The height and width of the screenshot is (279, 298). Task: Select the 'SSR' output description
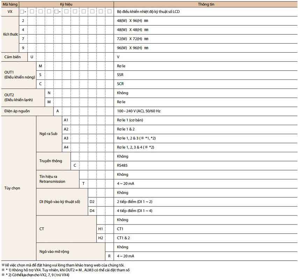click(x=120, y=75)
